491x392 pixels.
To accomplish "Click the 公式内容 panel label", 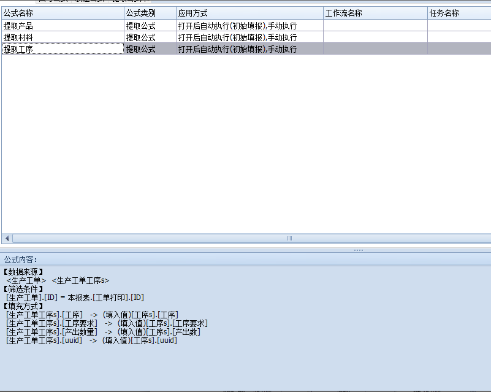I will [x=21, y=259].
